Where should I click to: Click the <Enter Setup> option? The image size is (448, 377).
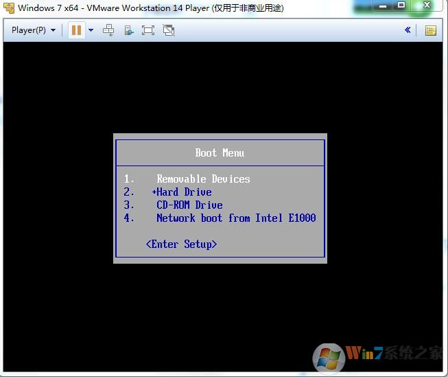[x=181, y=244]
